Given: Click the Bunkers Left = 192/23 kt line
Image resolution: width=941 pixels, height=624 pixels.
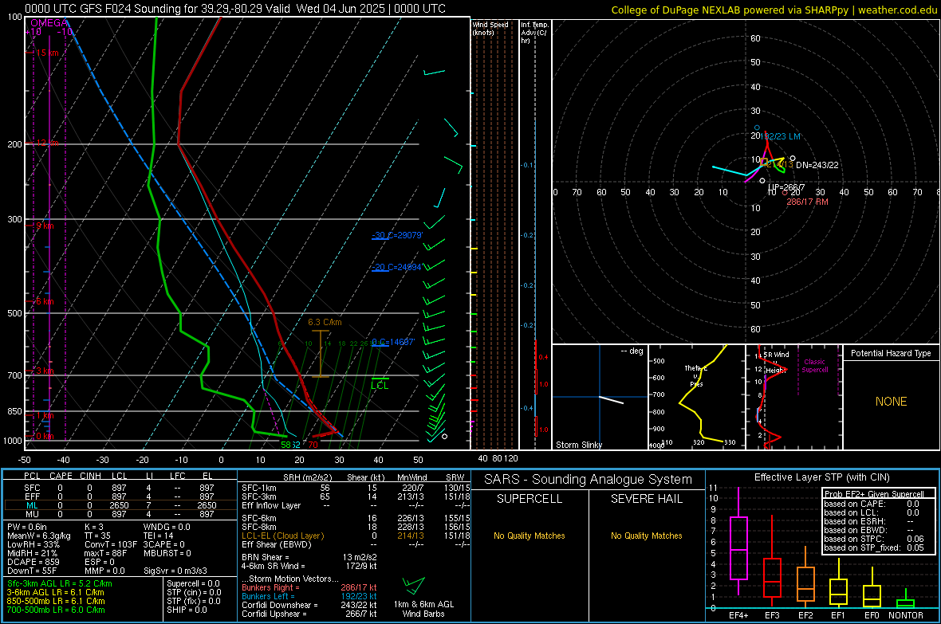Looking at the screenshot, I should coord(309,596).
